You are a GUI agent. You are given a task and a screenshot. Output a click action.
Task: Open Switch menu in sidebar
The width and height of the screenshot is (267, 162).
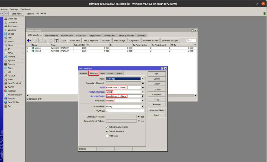point(11,41)
